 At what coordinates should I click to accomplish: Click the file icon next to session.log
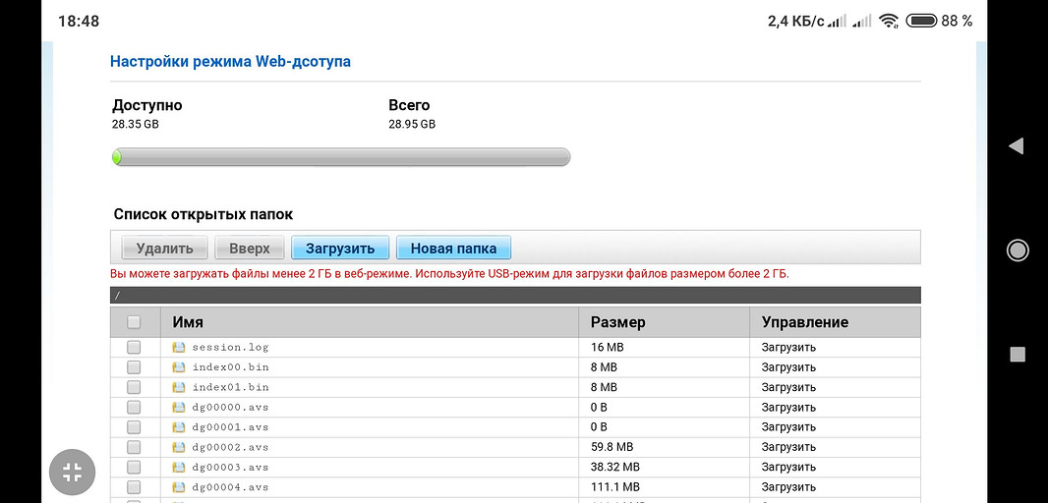click(179, 347)
